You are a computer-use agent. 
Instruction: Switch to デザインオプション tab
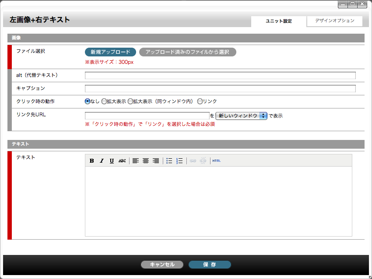click(334, 21)
